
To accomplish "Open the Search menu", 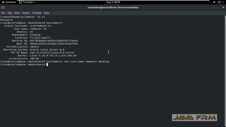I will (26, 13).
